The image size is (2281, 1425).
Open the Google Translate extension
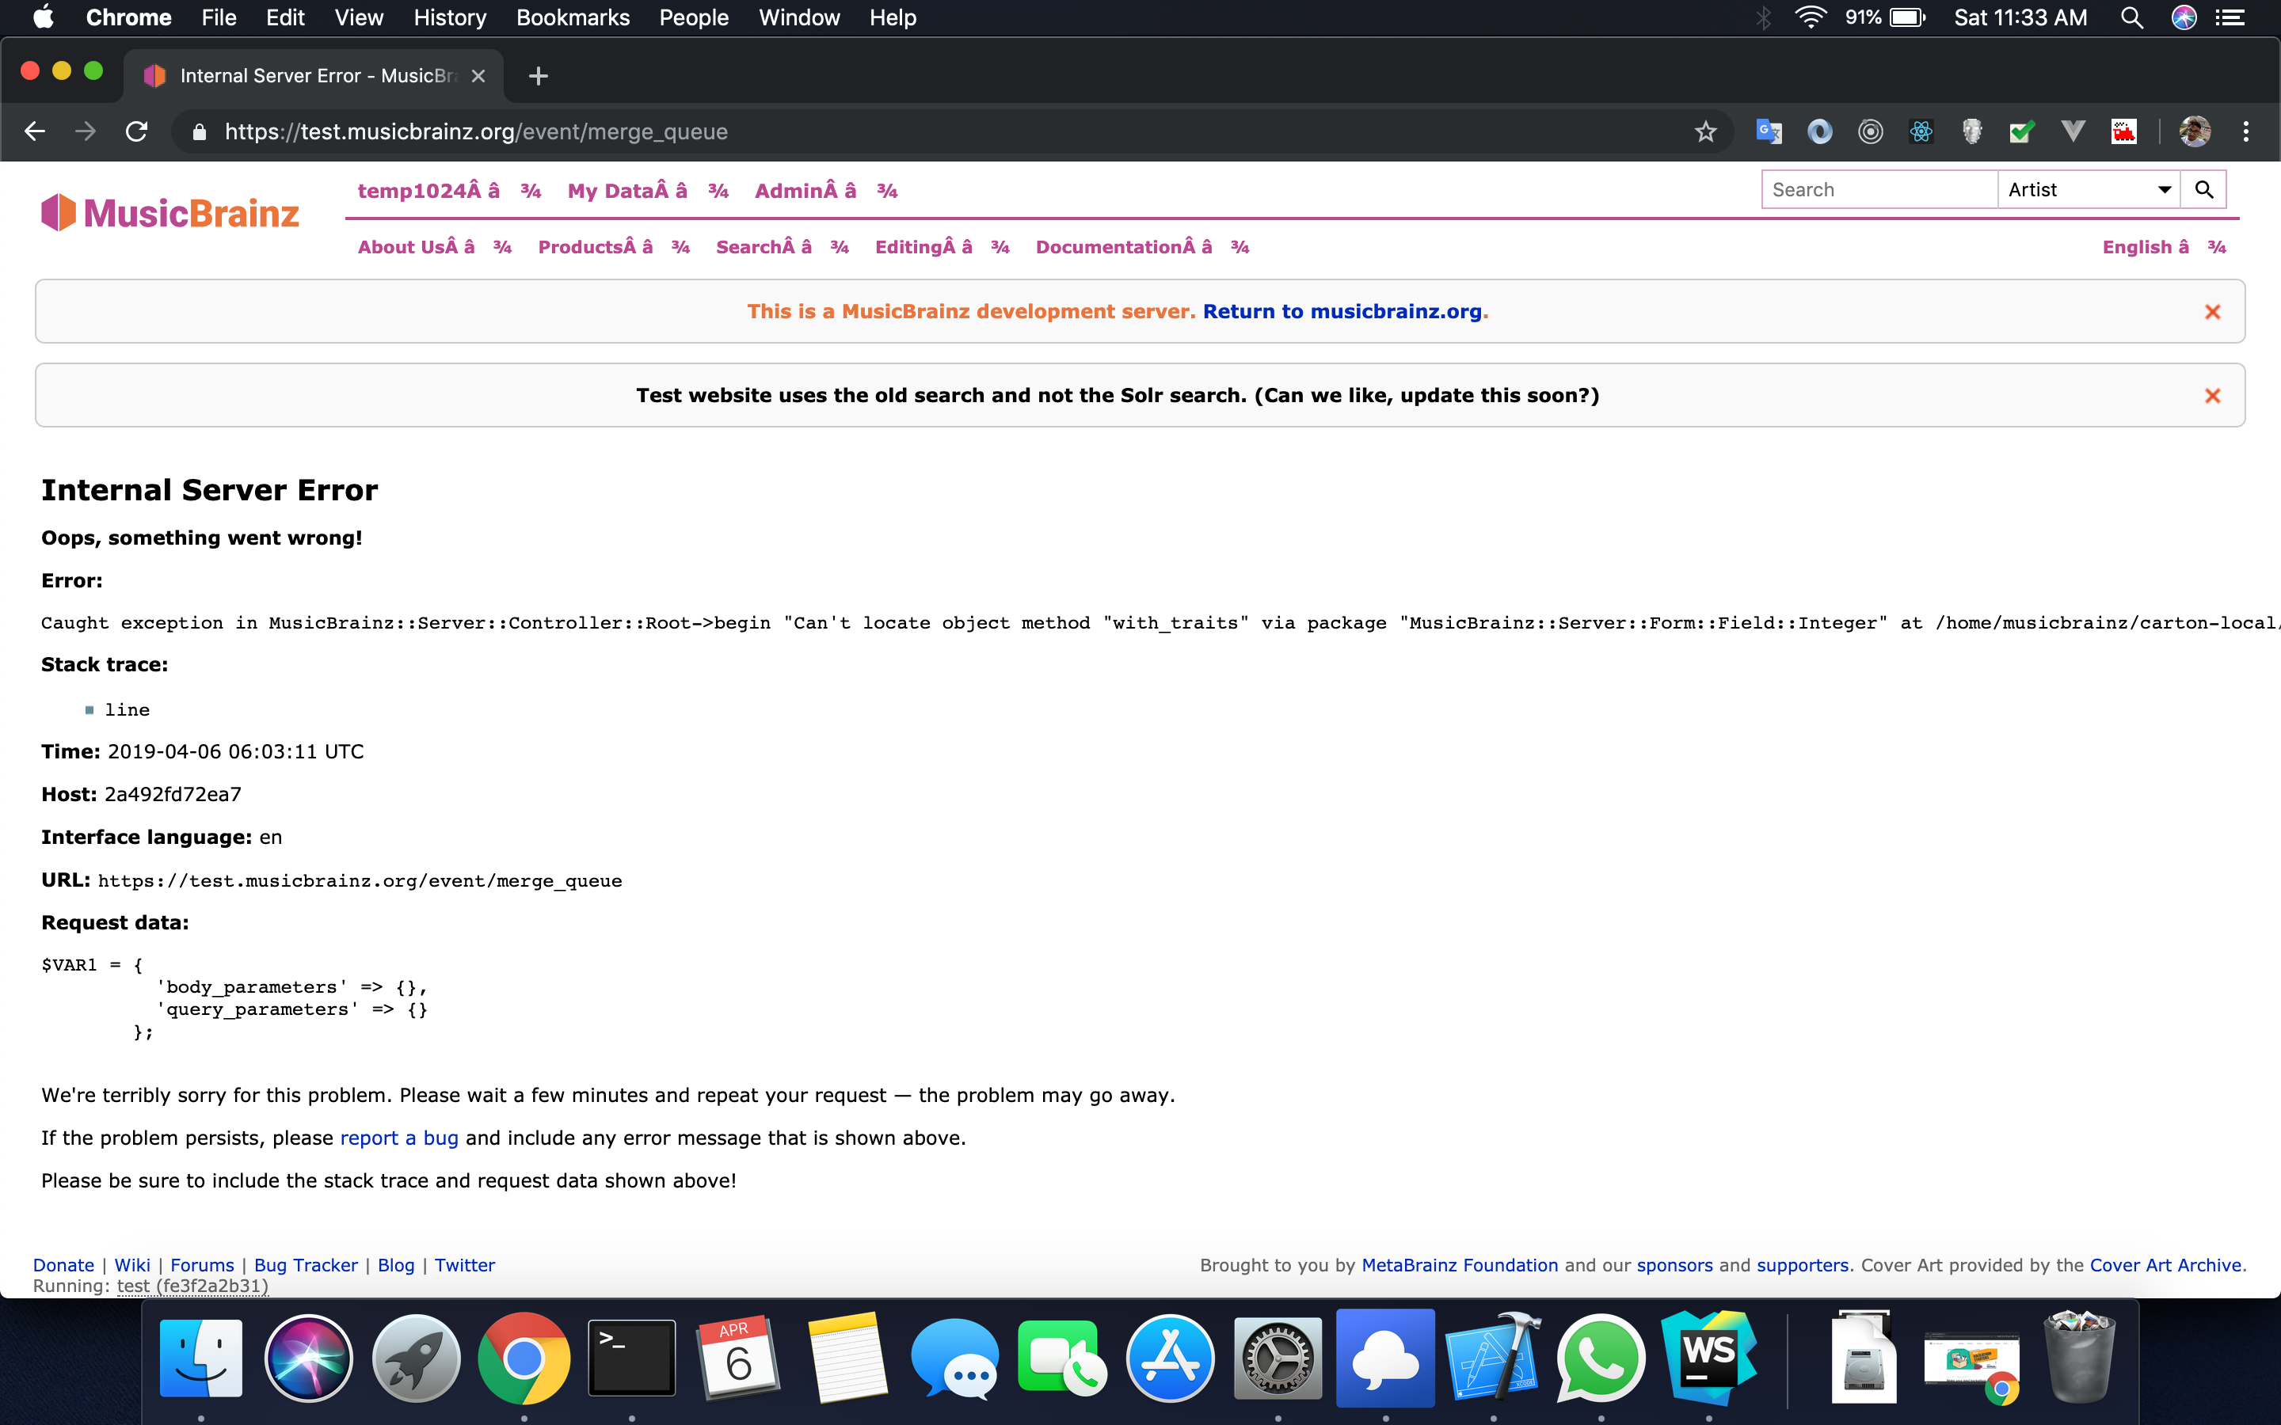pos(1769,132)
